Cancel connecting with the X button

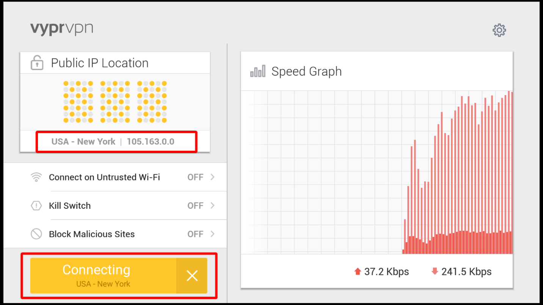click(192, 276)
